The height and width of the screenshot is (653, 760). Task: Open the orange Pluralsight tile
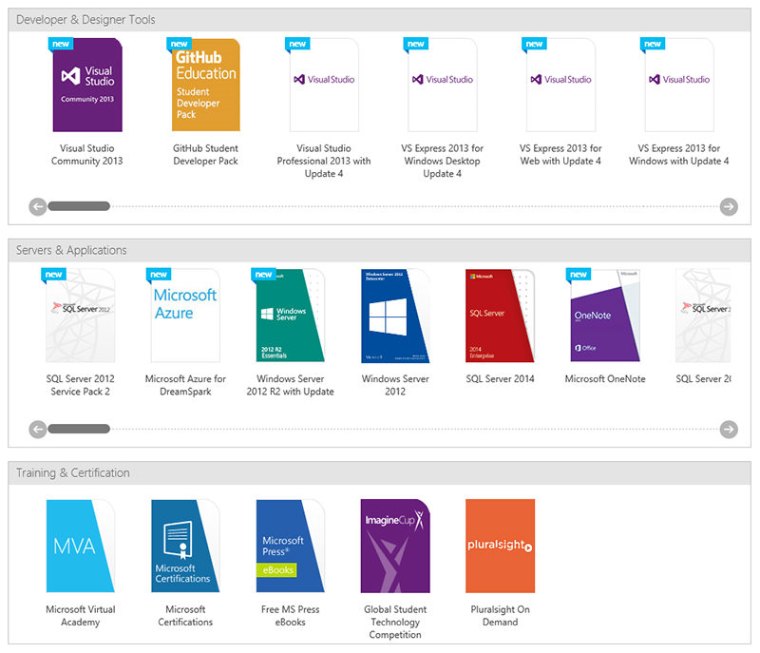(x=501, y=546)
